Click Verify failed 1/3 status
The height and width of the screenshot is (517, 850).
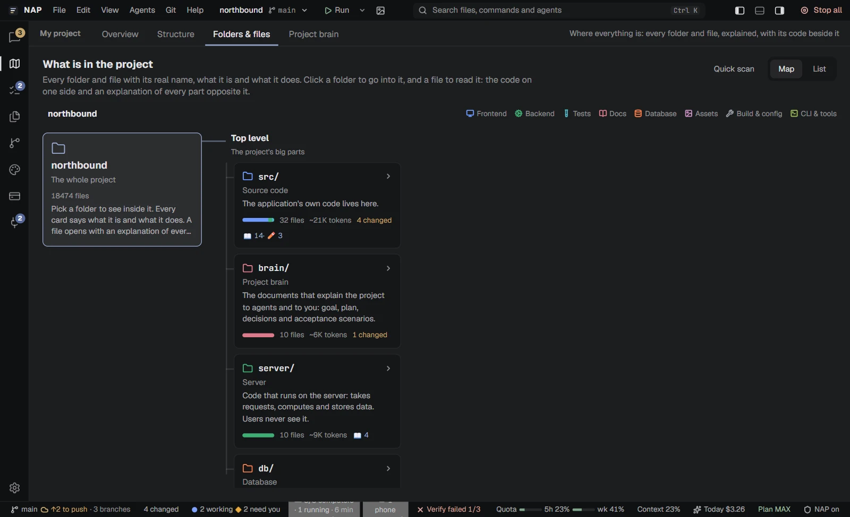point(449,510)
